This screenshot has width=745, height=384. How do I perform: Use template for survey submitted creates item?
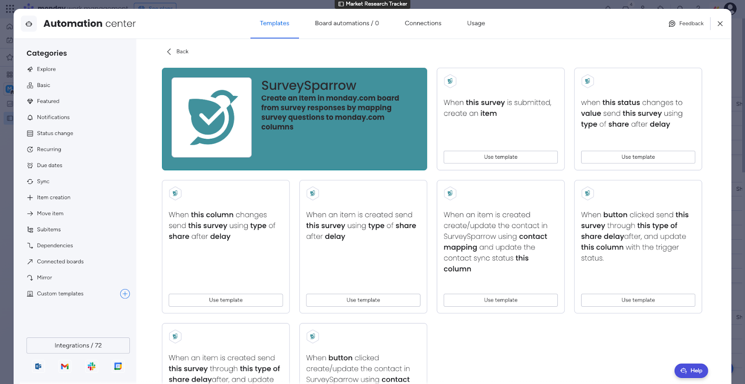coord(501,157)
